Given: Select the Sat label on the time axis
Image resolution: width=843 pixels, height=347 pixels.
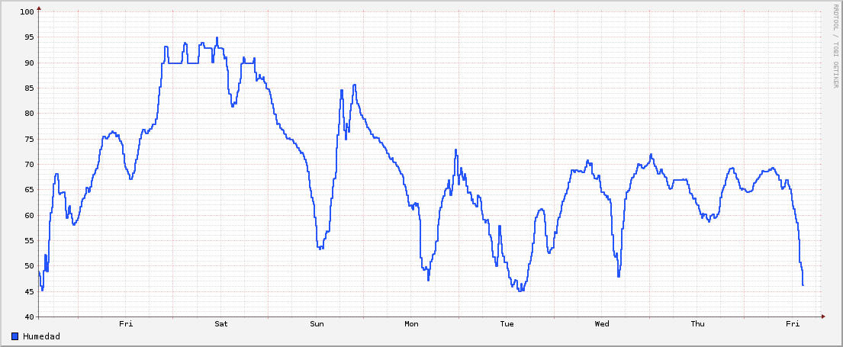Looking at the screenshot, I should click(x=221, y=324).
